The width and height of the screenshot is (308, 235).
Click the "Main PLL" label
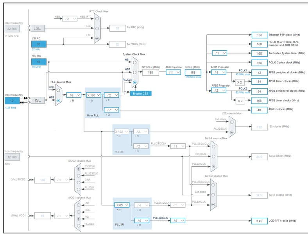pyautogui.click(x=93, y=115)
